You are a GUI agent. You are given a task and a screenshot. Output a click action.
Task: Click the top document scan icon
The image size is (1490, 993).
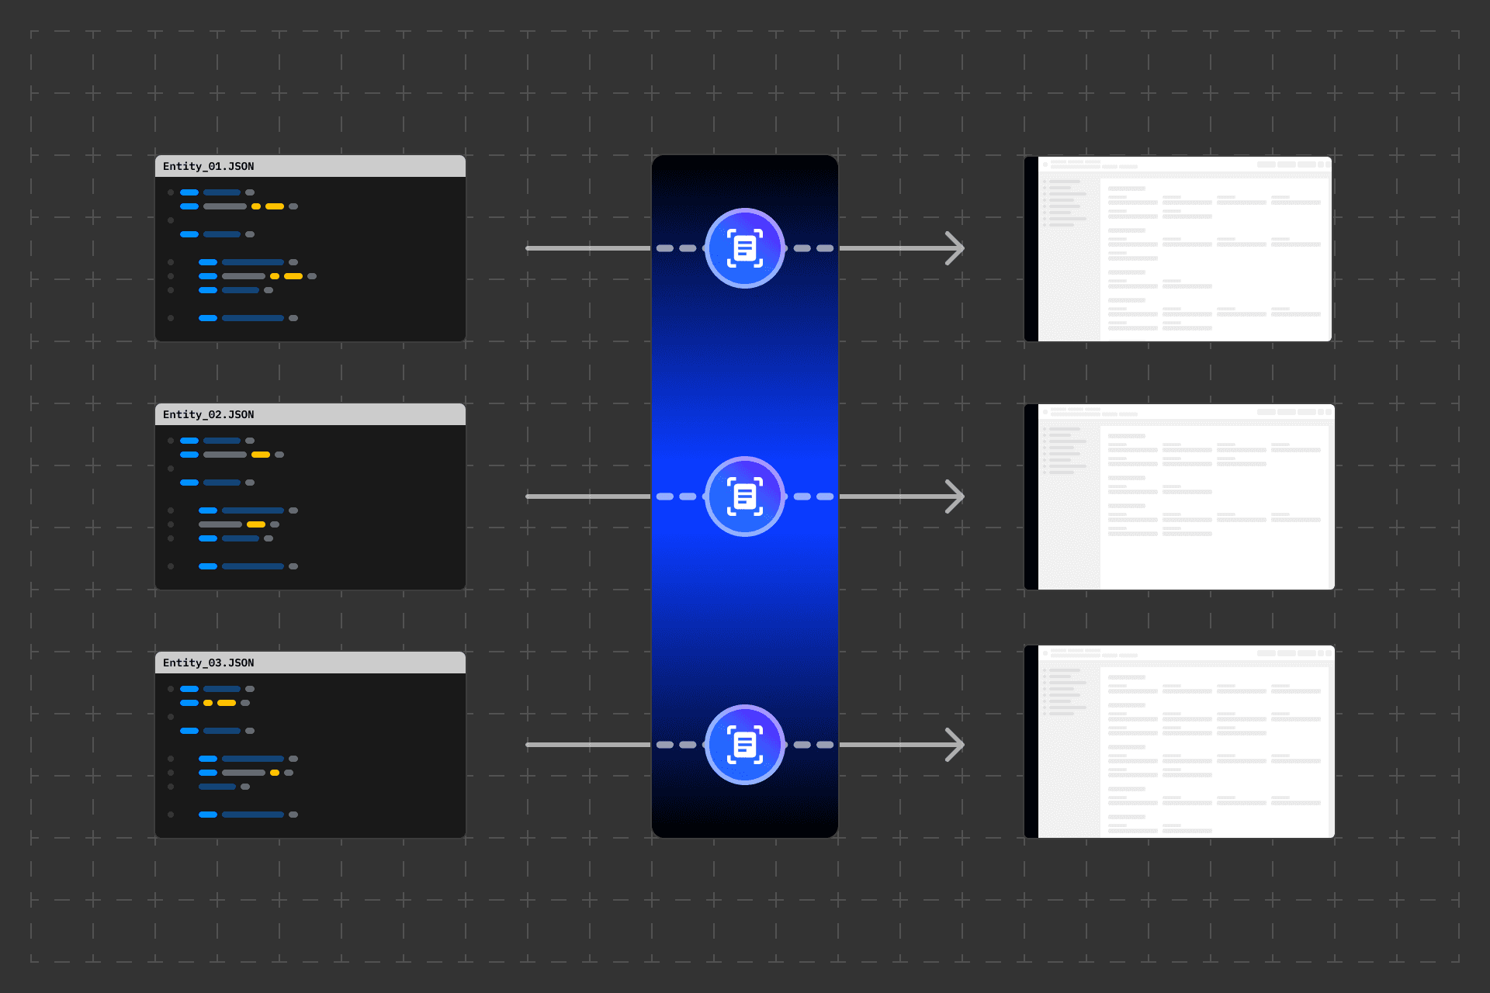pos(745,248)
